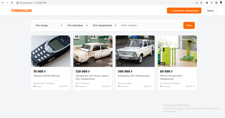Click date 2026-04-15 on Запорожец card
225x118 pixels.
pyautogui.click(x=148, y=86)
